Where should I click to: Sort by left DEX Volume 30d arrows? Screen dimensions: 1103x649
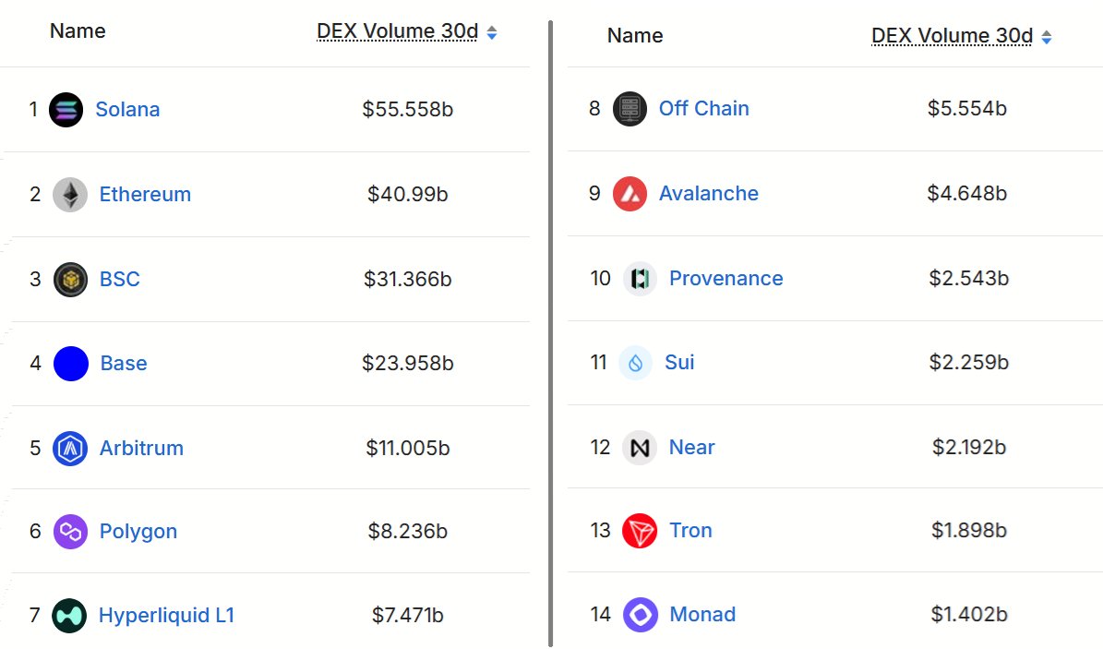pyautogui.click(x=492, y=33)
